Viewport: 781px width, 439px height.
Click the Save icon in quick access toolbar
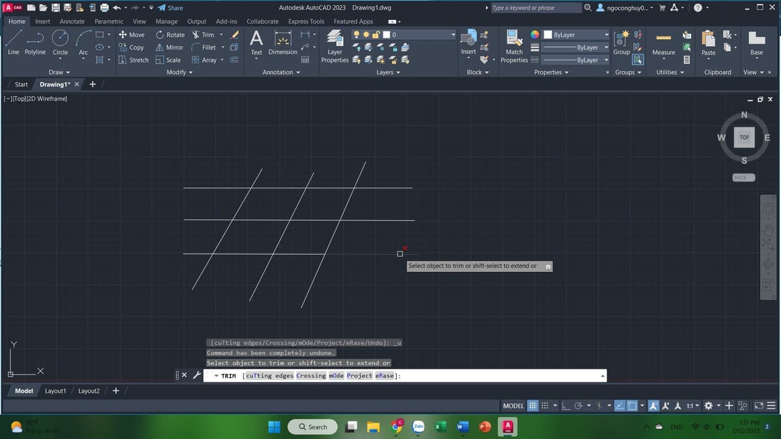click(55, 8)
